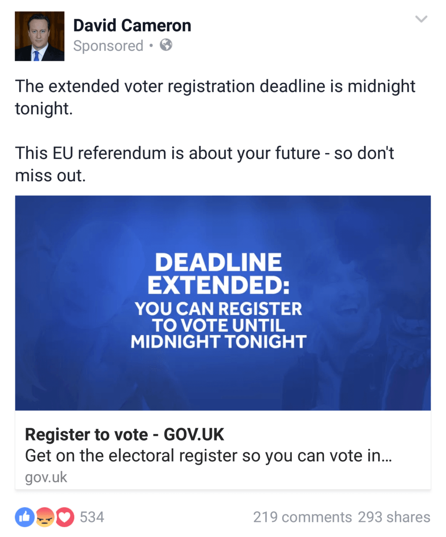This screenshot has height=537, width=446.
Task: Click the red heart Love reaction icon
Action: click(x=65, y=517)
